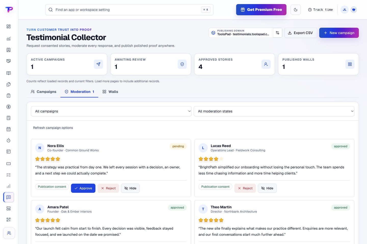Reject Nora Ellis's testimonial
The width and height of the screenshot is (367, 244).
tap(108, 188)
